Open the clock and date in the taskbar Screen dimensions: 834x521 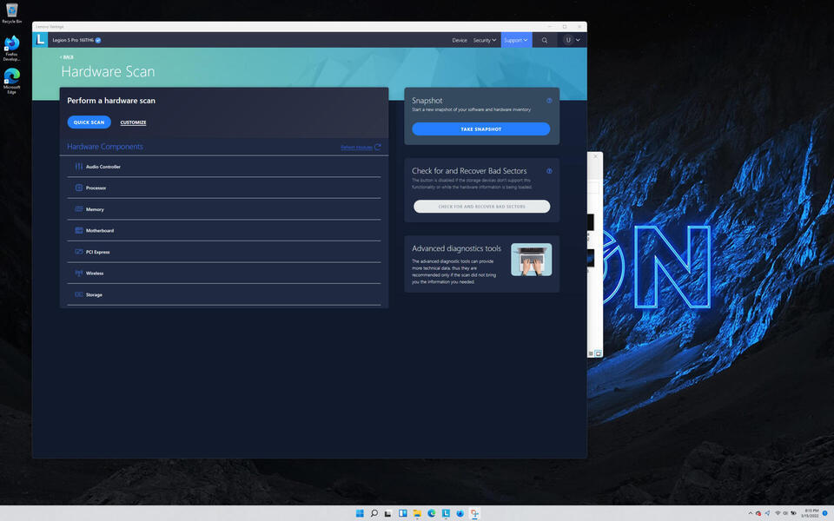(811, 513)
